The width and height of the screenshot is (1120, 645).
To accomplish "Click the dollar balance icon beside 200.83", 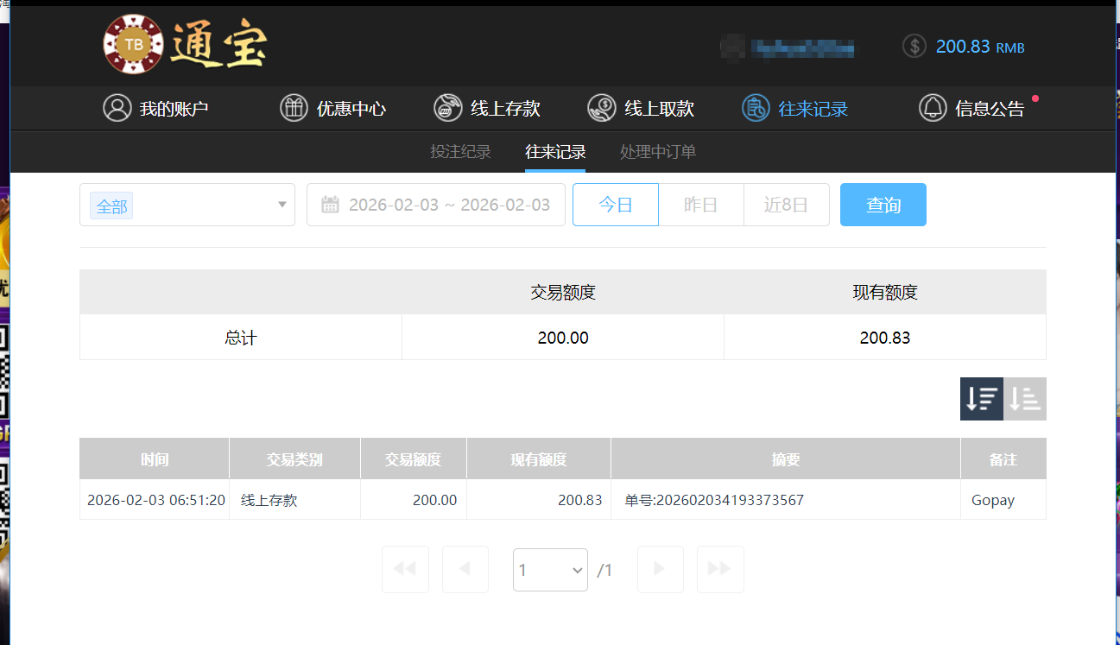I will point(914,46).
